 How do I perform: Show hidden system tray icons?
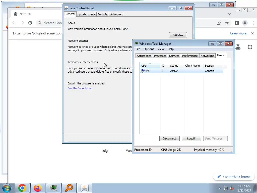pos(219,188)
